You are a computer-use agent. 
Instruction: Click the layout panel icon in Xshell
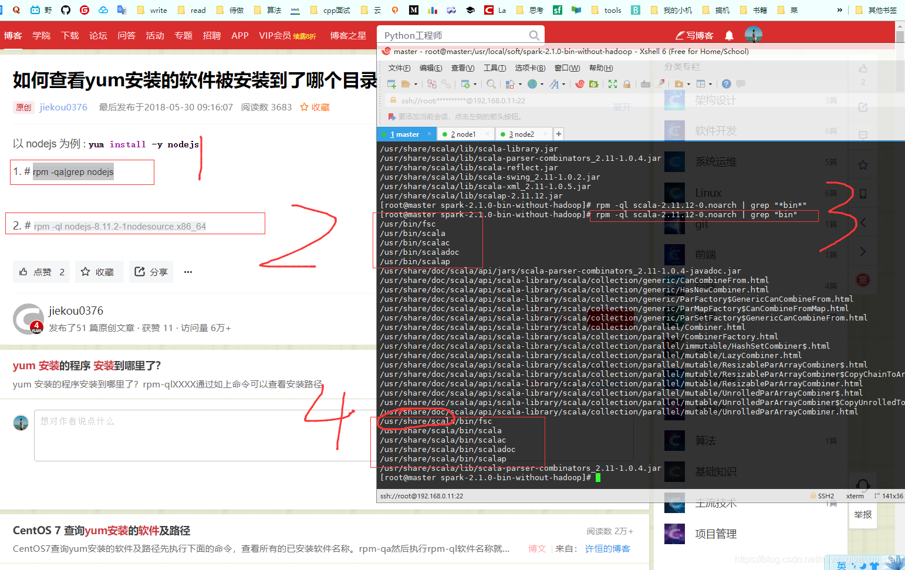701,84
